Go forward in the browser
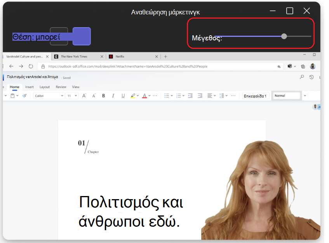This screenshot has height=243, width=329. [21, 66]
